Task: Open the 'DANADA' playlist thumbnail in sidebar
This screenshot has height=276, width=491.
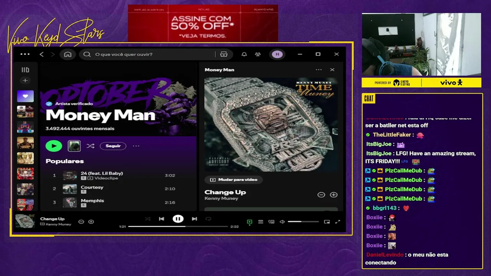Action: pyautogui.click(x=25, y=174)
